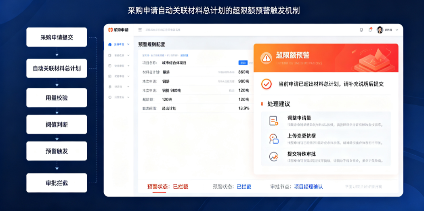
Task: Select the round clock icon in sidebar
Action: pos(110,97)
